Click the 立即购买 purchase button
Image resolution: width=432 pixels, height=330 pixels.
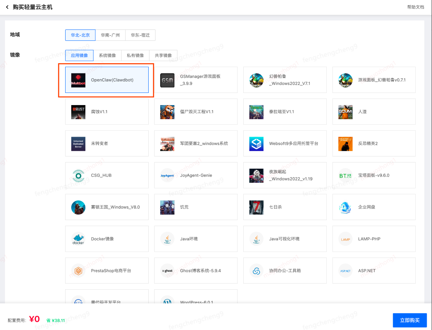[x=409, y=320]
